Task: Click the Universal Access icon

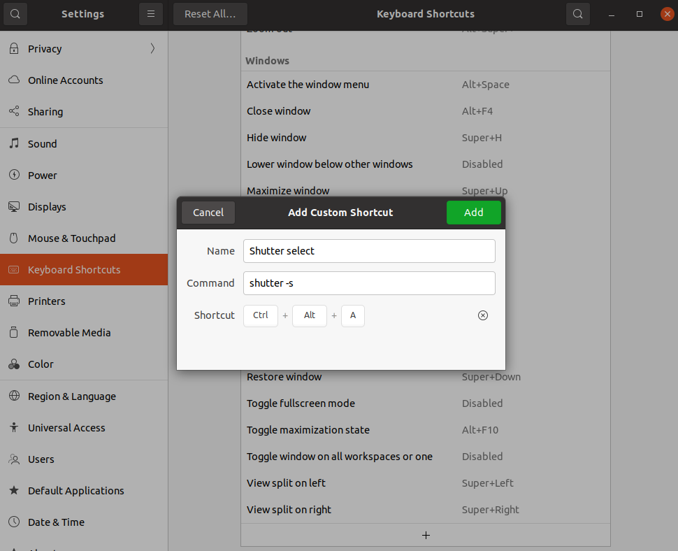Action: tap(14, 427)
